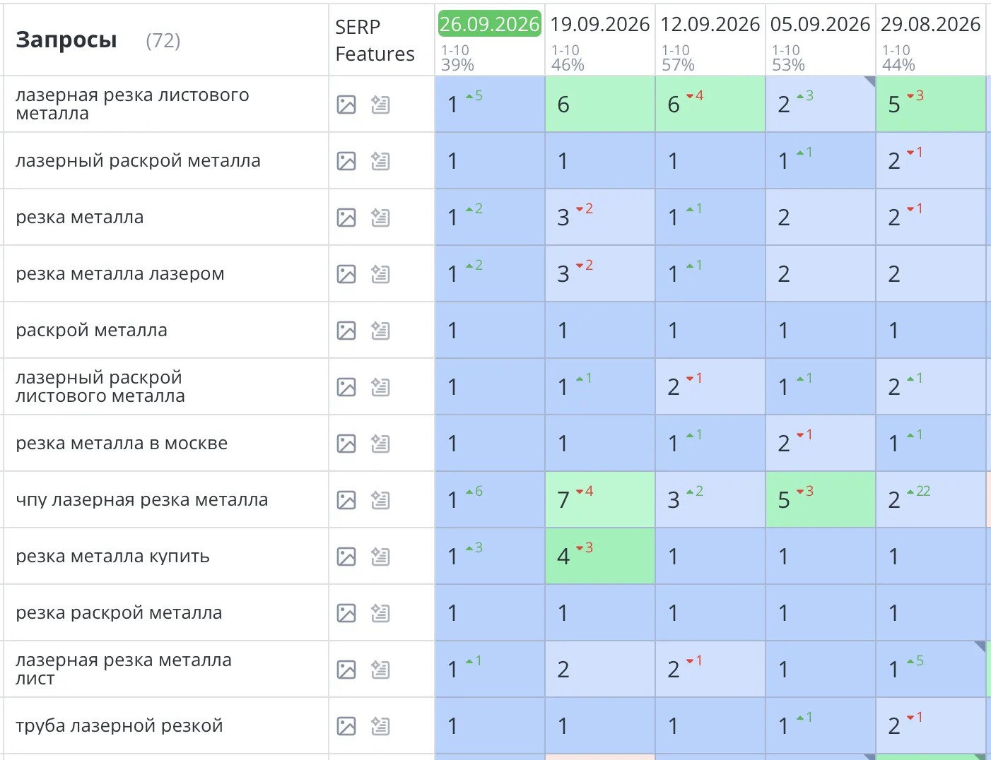Viewport: 991px width, 760px height.
Task: Click snippet icon for 'раскрой металла' row
Action: [380, 331]
